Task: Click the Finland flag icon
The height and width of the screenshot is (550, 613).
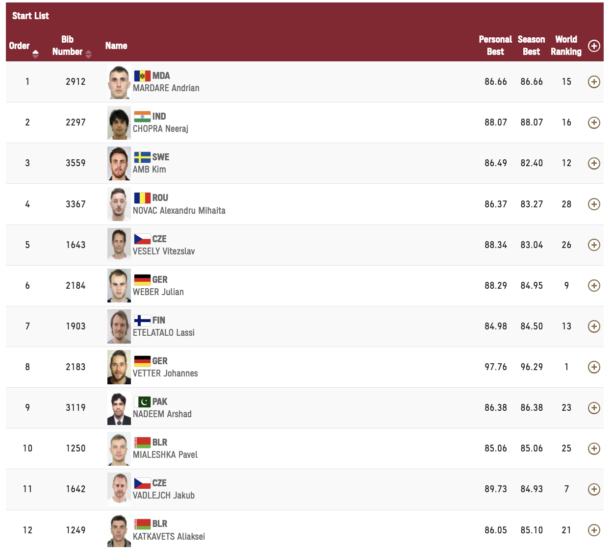Action: tap(142, 321)
